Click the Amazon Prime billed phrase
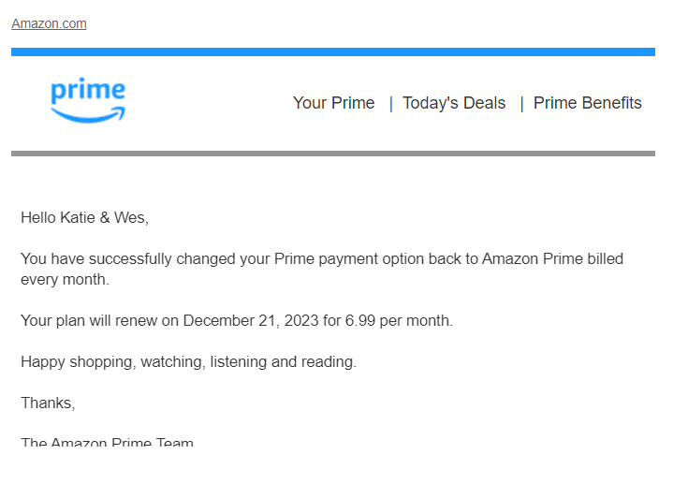The width and height of the screenshot is (688, 484). click(552, 259)
